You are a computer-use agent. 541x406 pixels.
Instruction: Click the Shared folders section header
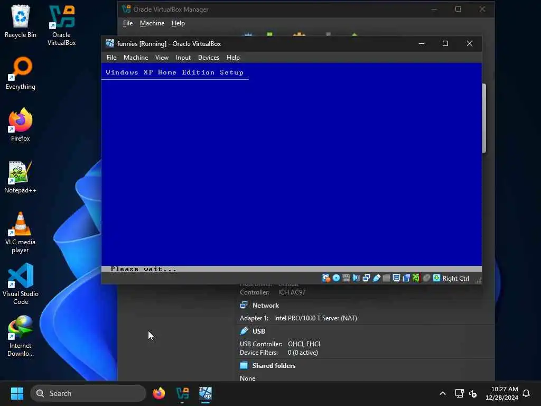274,366
